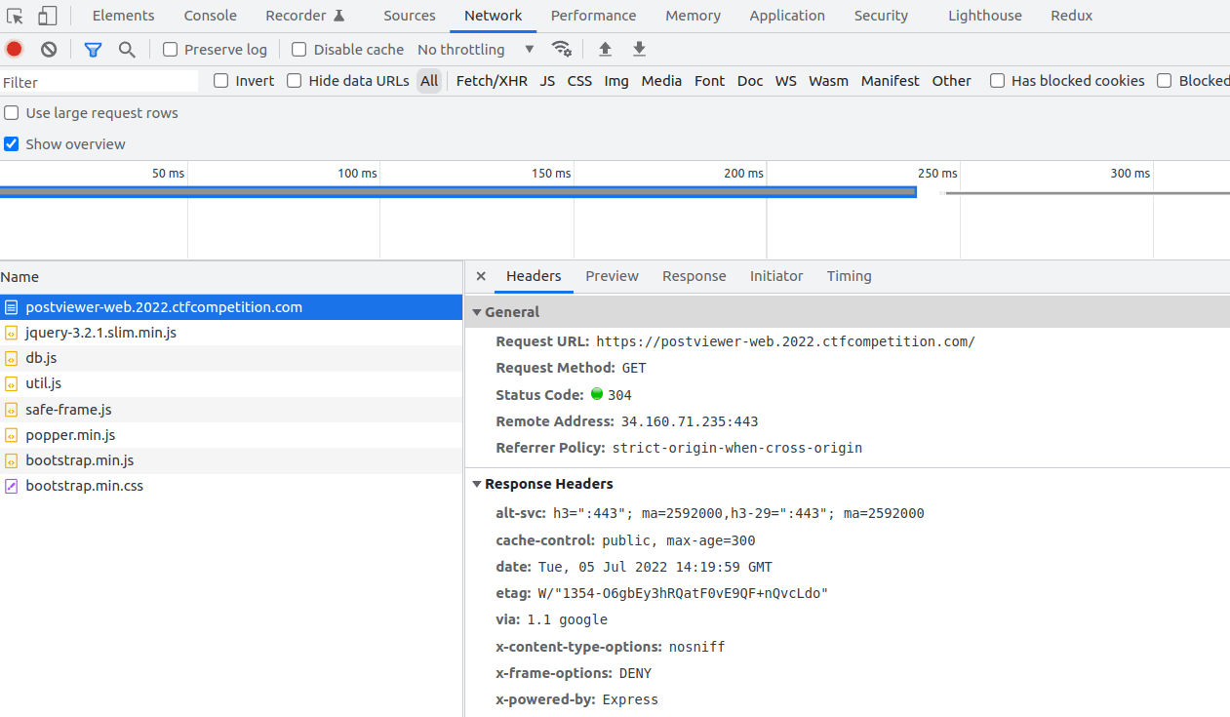The height and width of the screenshot is (717, 1230).
Task: Filter requests by JS type
Action: pyautogui.click(x=547, y=81)
